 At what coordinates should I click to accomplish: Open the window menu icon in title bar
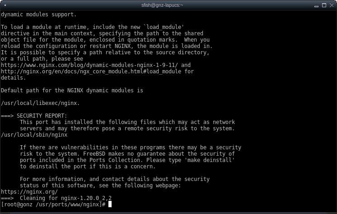coord(5,5)
